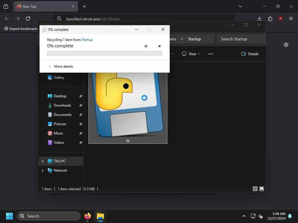
Task: Select the tb file thumbnail
Action: (128, 108)
